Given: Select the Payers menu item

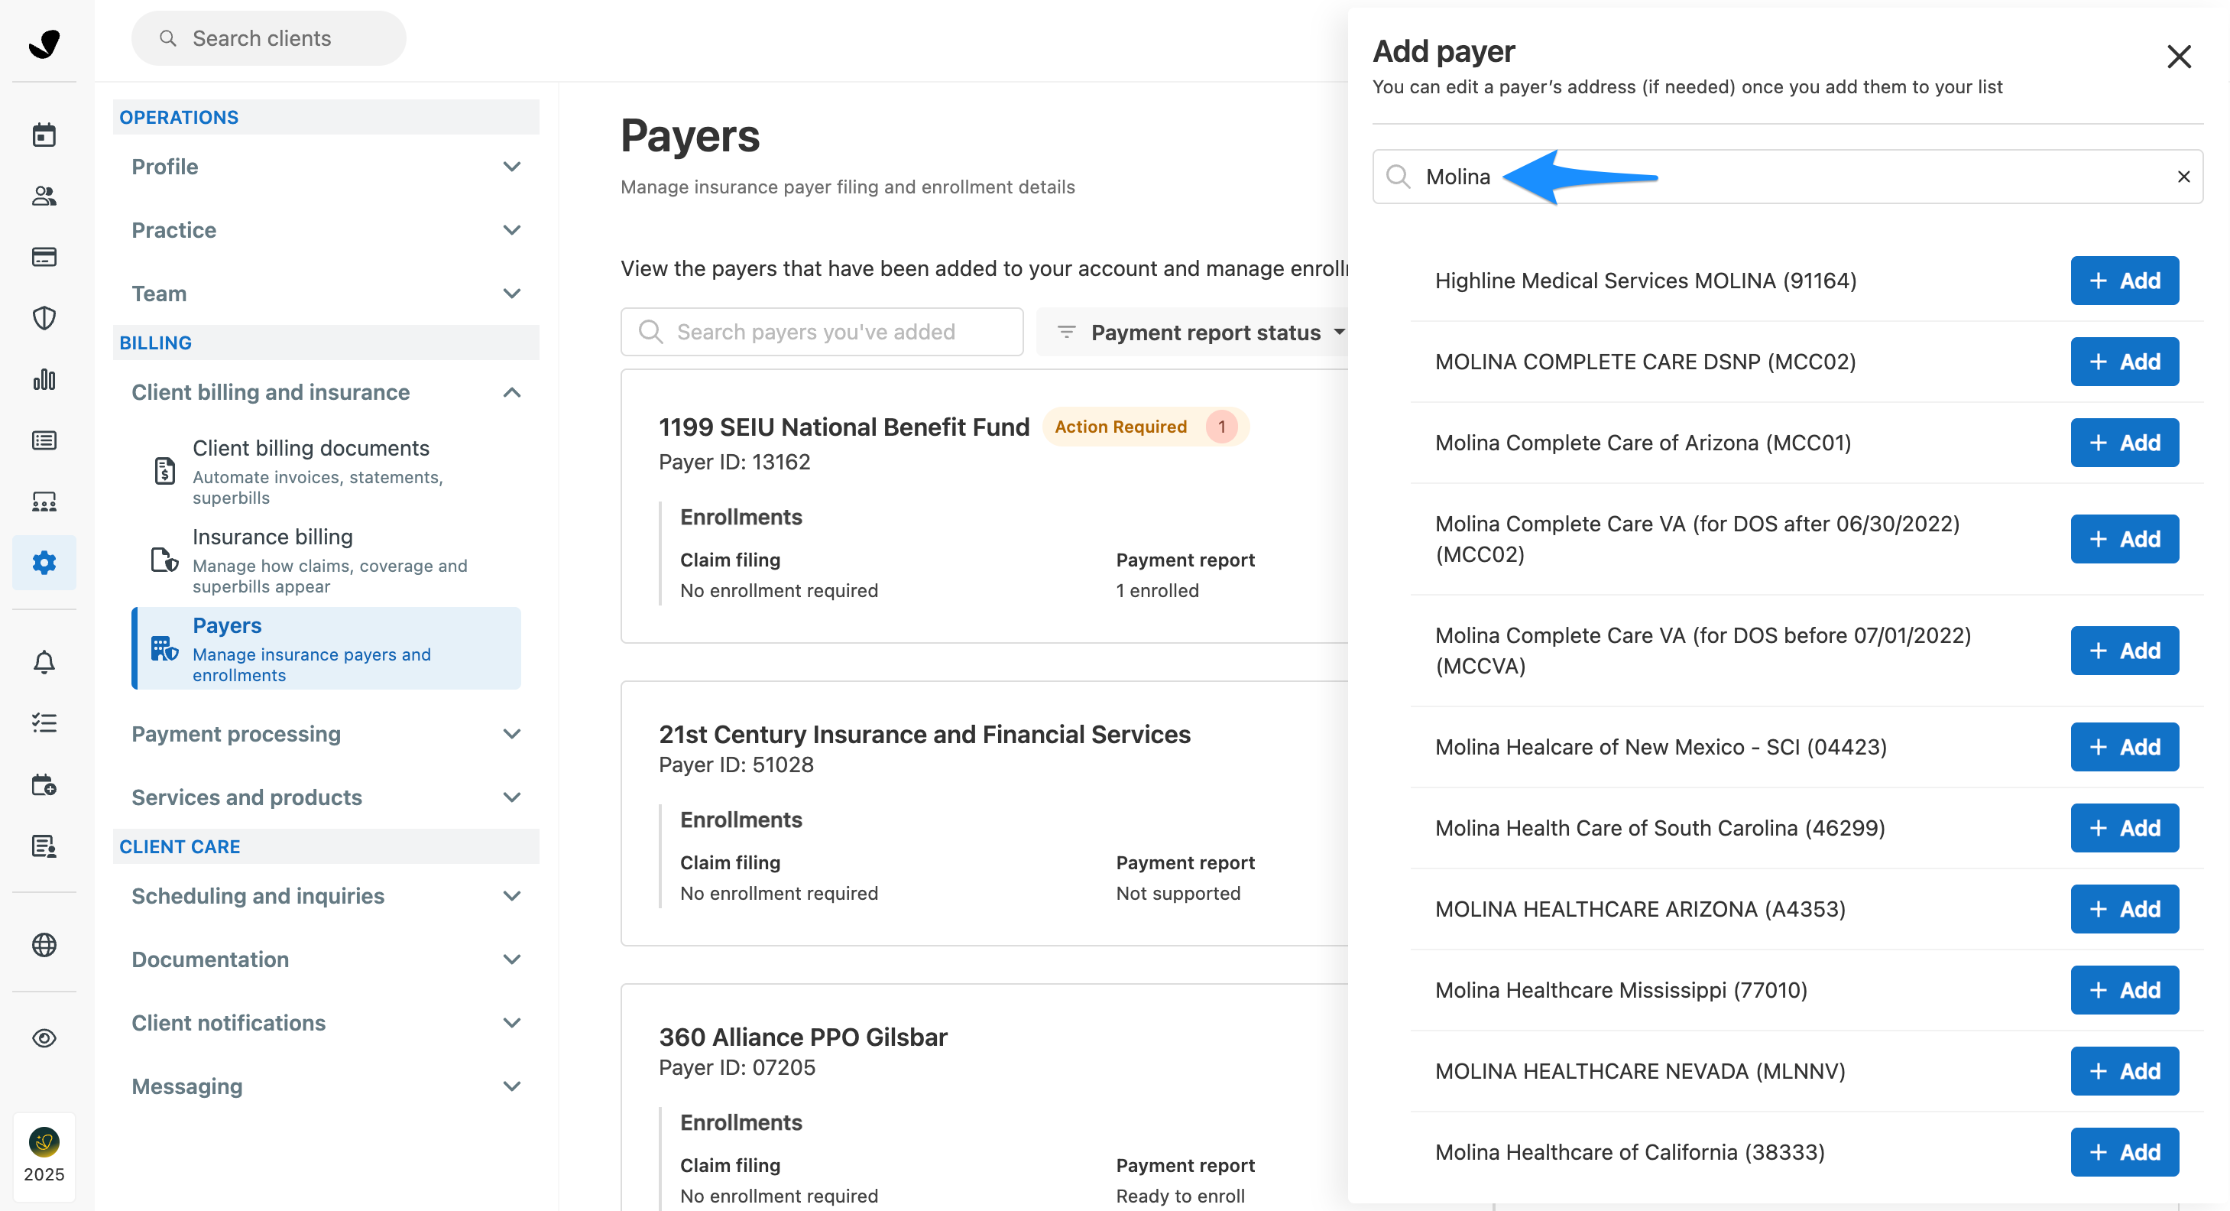Looking at the screenshot, I should [327, 649].
